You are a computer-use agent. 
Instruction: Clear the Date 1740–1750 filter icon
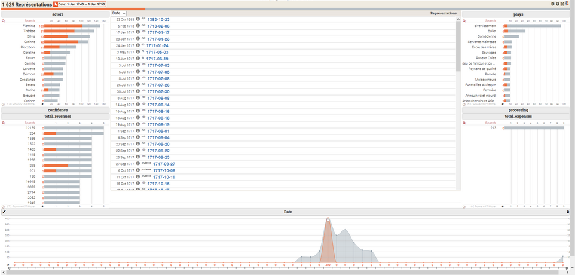coord(56,4)
